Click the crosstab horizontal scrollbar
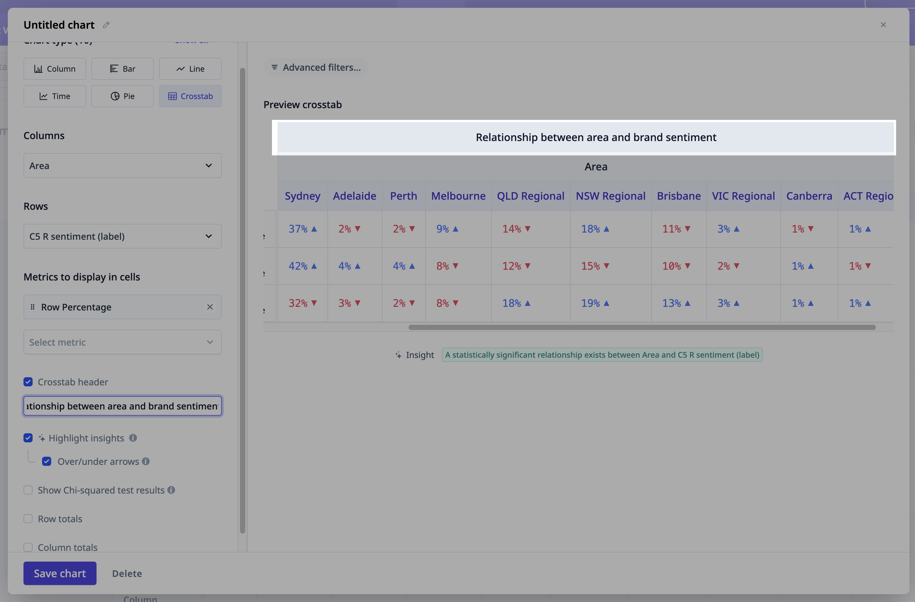The height and width of the screenshot is (602, 915). pyautogui.click(x=642, y=327)
